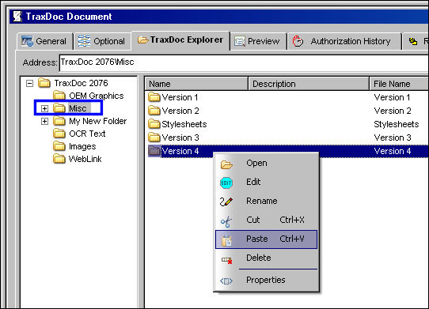This screenshot has height=309, width=429.
Task: Click the cyan EDIT icon in context menu
Action: 226,183
